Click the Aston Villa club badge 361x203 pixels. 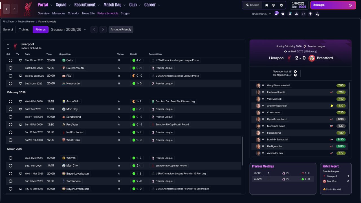click(64, 101)
